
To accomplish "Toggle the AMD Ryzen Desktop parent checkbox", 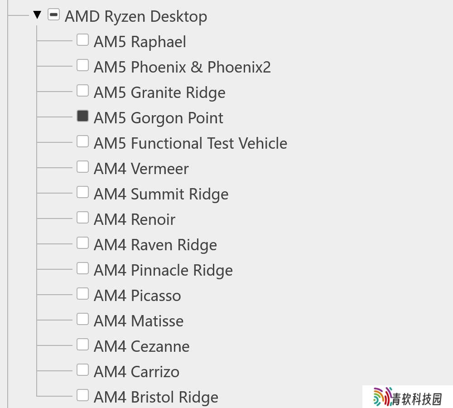I will point(53,15).
